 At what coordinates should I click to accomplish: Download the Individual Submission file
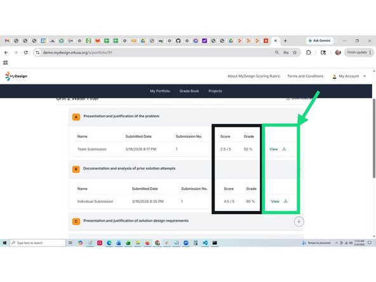pos(285,201)
